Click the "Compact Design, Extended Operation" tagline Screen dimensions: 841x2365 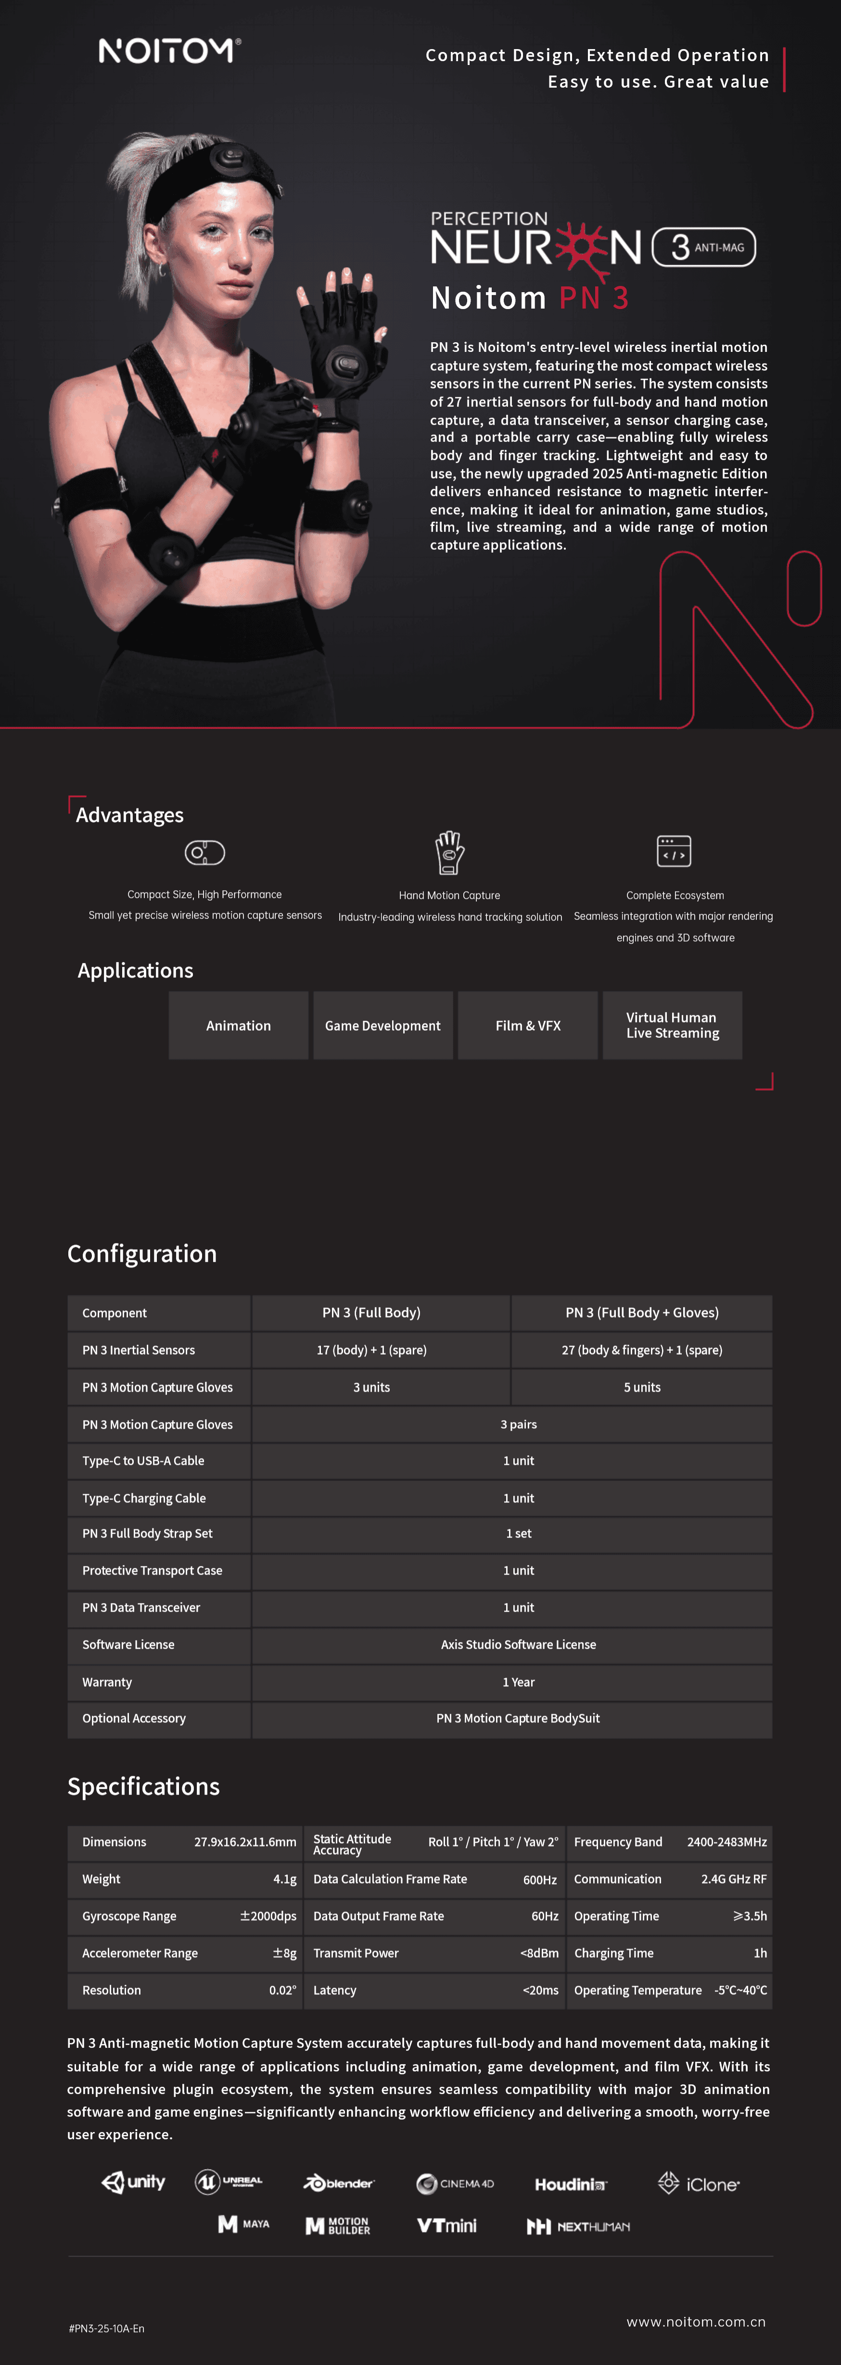[x=597, y=55]
